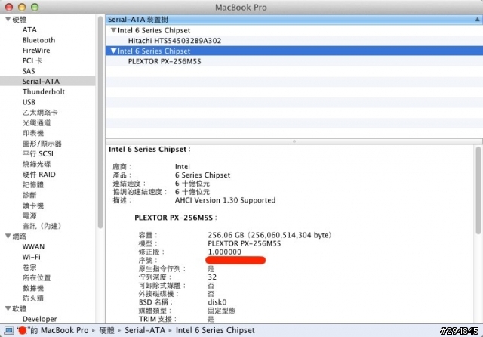
Task: Open 記憶體 category
Action: point(33,184)
